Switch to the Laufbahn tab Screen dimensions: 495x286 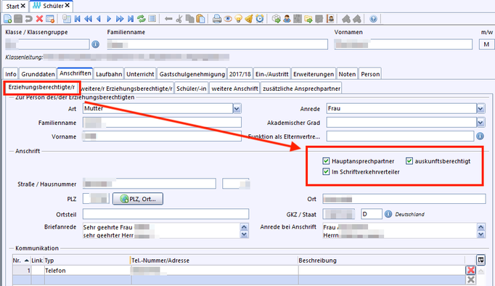[x=109, y=74]
